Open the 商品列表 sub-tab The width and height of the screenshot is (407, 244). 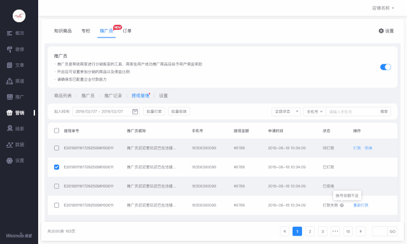point(63,96)
